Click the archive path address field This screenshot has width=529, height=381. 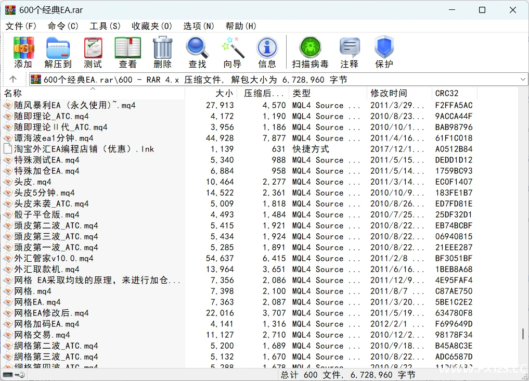278,79
